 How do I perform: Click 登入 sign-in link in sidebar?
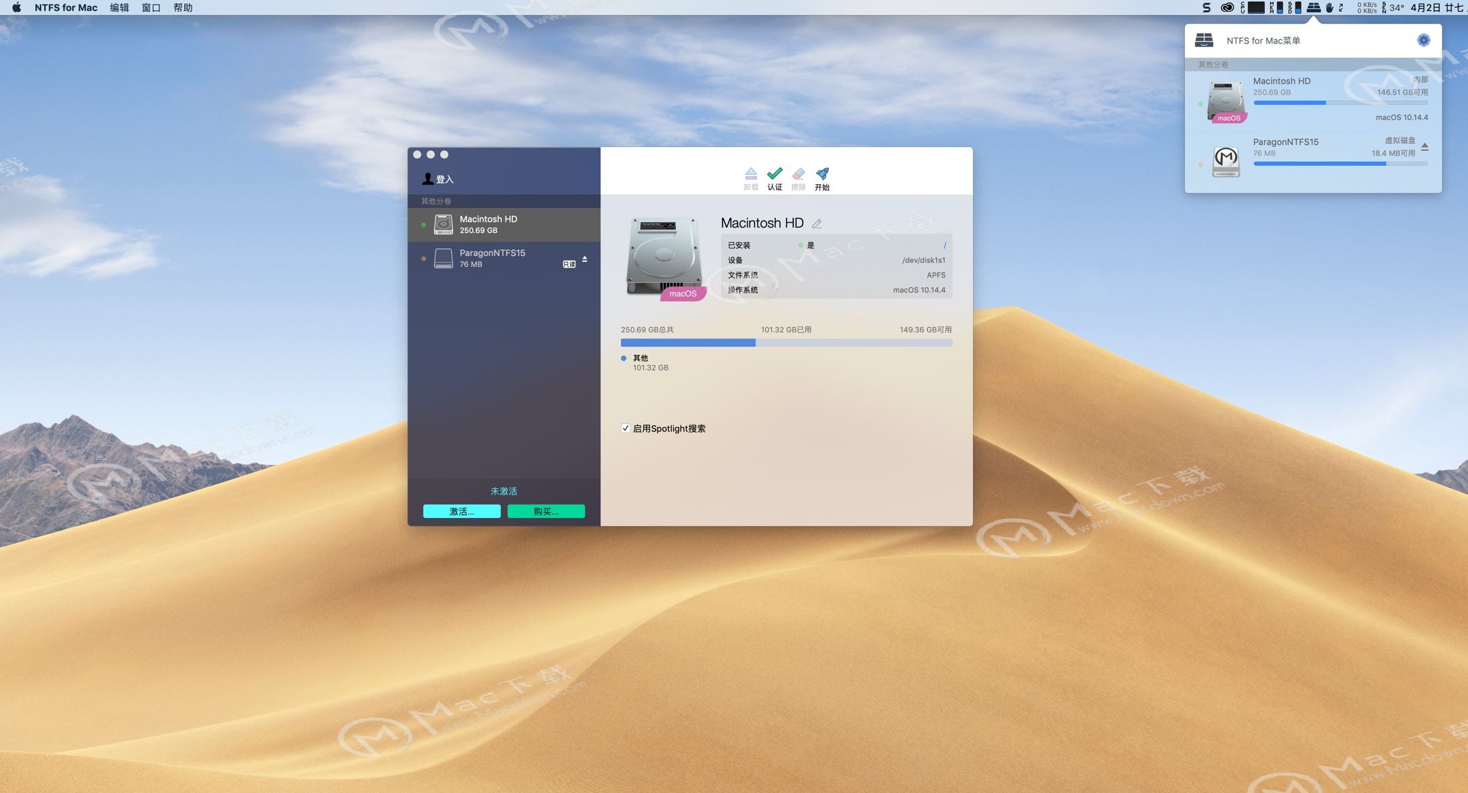(x=445, y=179)
